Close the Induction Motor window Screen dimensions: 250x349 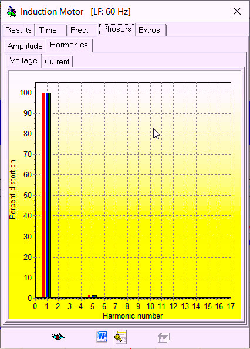click(x=237, y=11)
